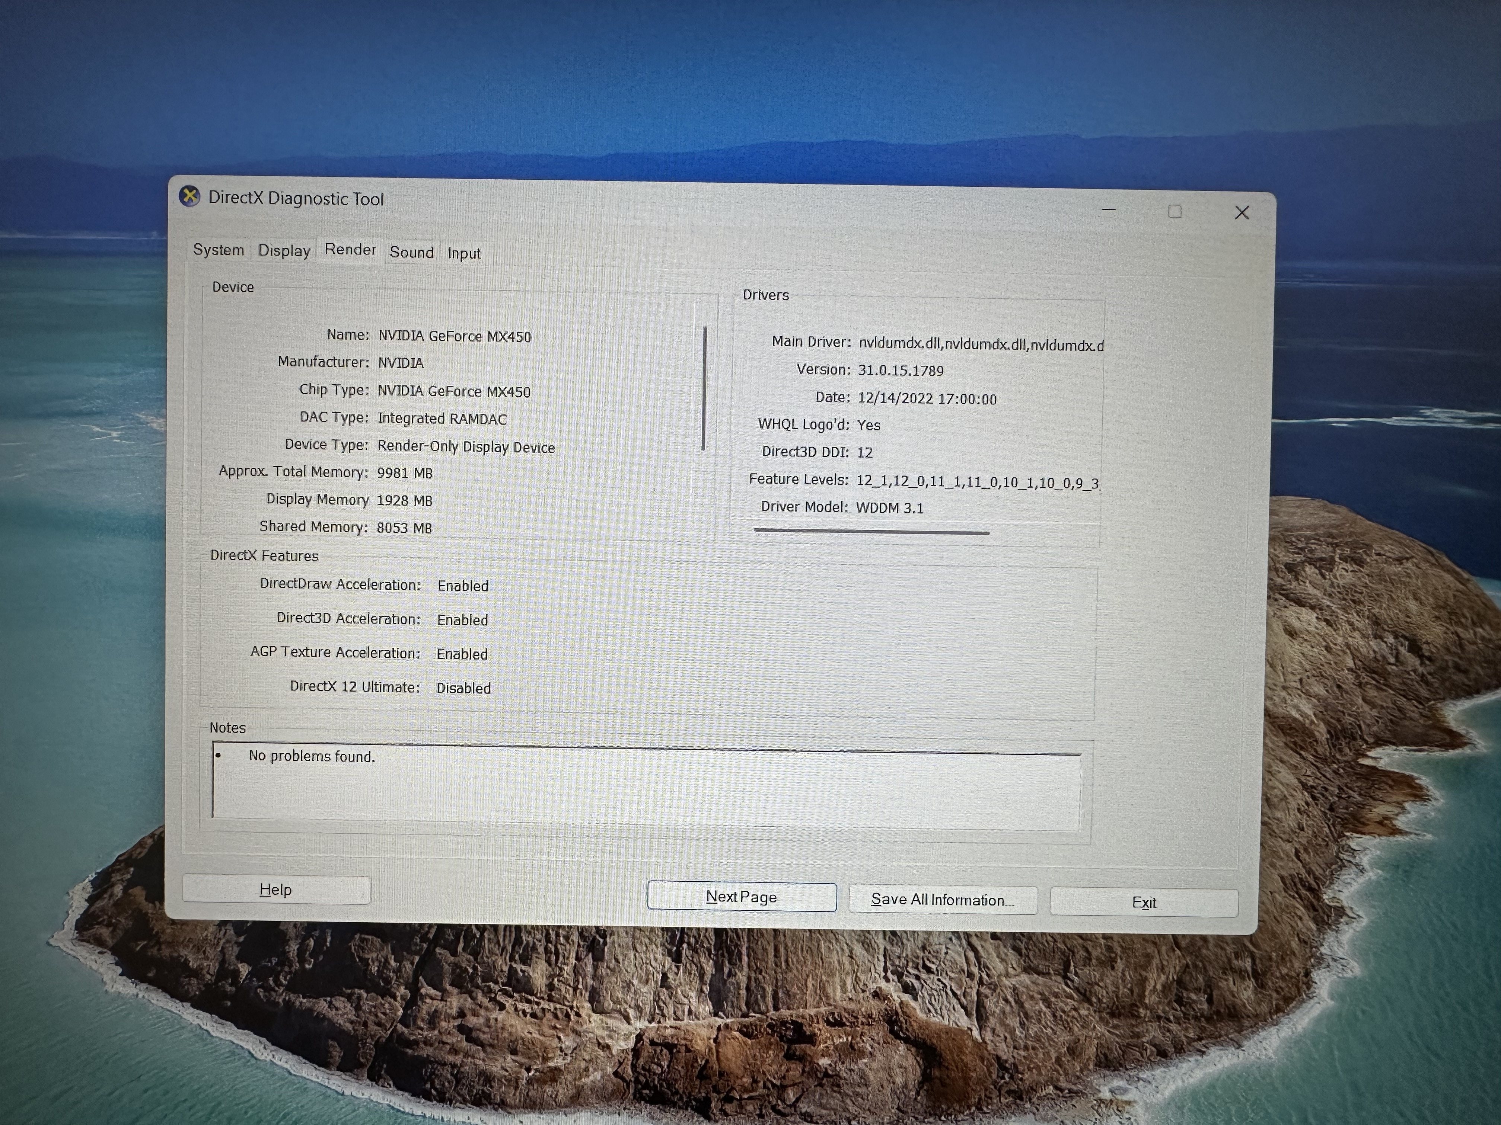Image resolution: width=1501 pixels, height=1125 pixels.
Task: Minimize the DirectX Diagnostic Tool window
Action: (x=1109, y=210)
